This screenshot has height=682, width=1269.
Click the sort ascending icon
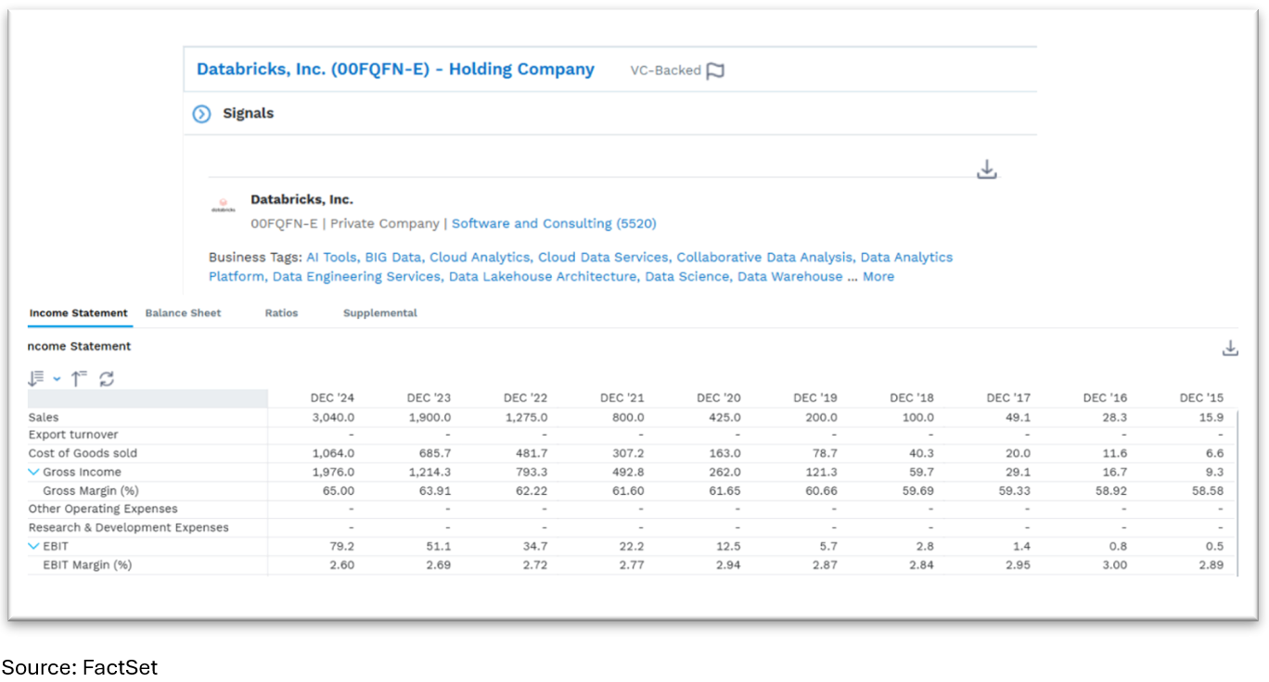click(79, 378)
